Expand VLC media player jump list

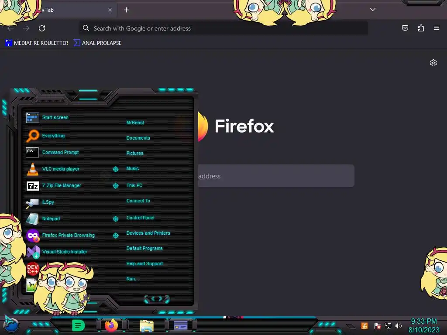[115, 169]
